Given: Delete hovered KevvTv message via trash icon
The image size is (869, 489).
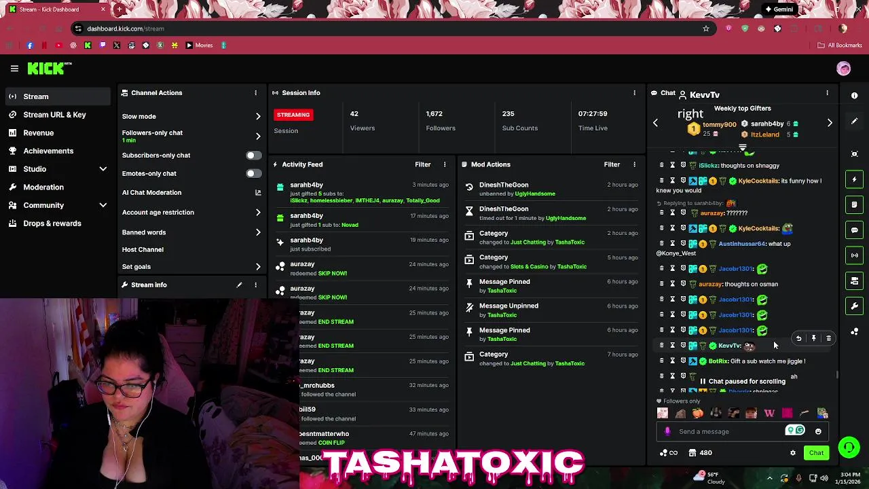Looking at the screenshot, I should (828, 338).
